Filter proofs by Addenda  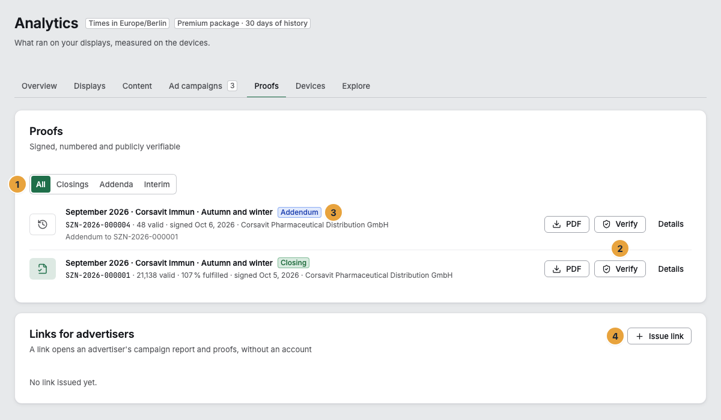116,184
